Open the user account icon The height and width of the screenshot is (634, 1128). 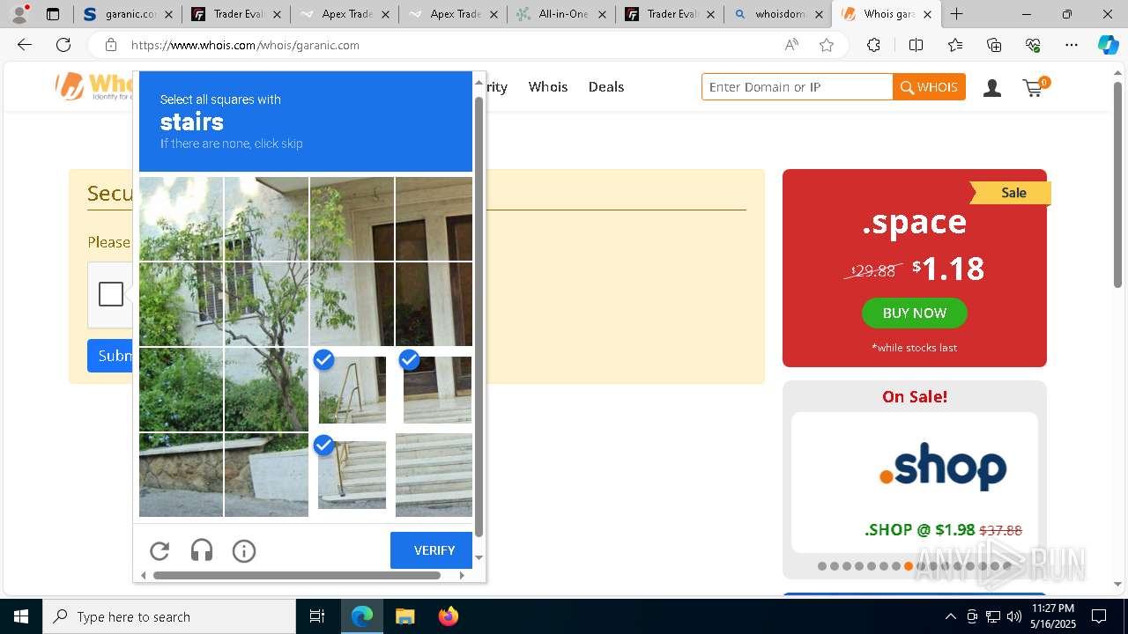[992, 87]
